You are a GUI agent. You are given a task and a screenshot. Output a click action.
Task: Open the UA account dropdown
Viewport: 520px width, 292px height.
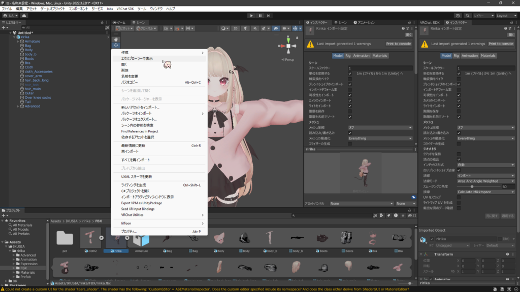click(11, 16)
